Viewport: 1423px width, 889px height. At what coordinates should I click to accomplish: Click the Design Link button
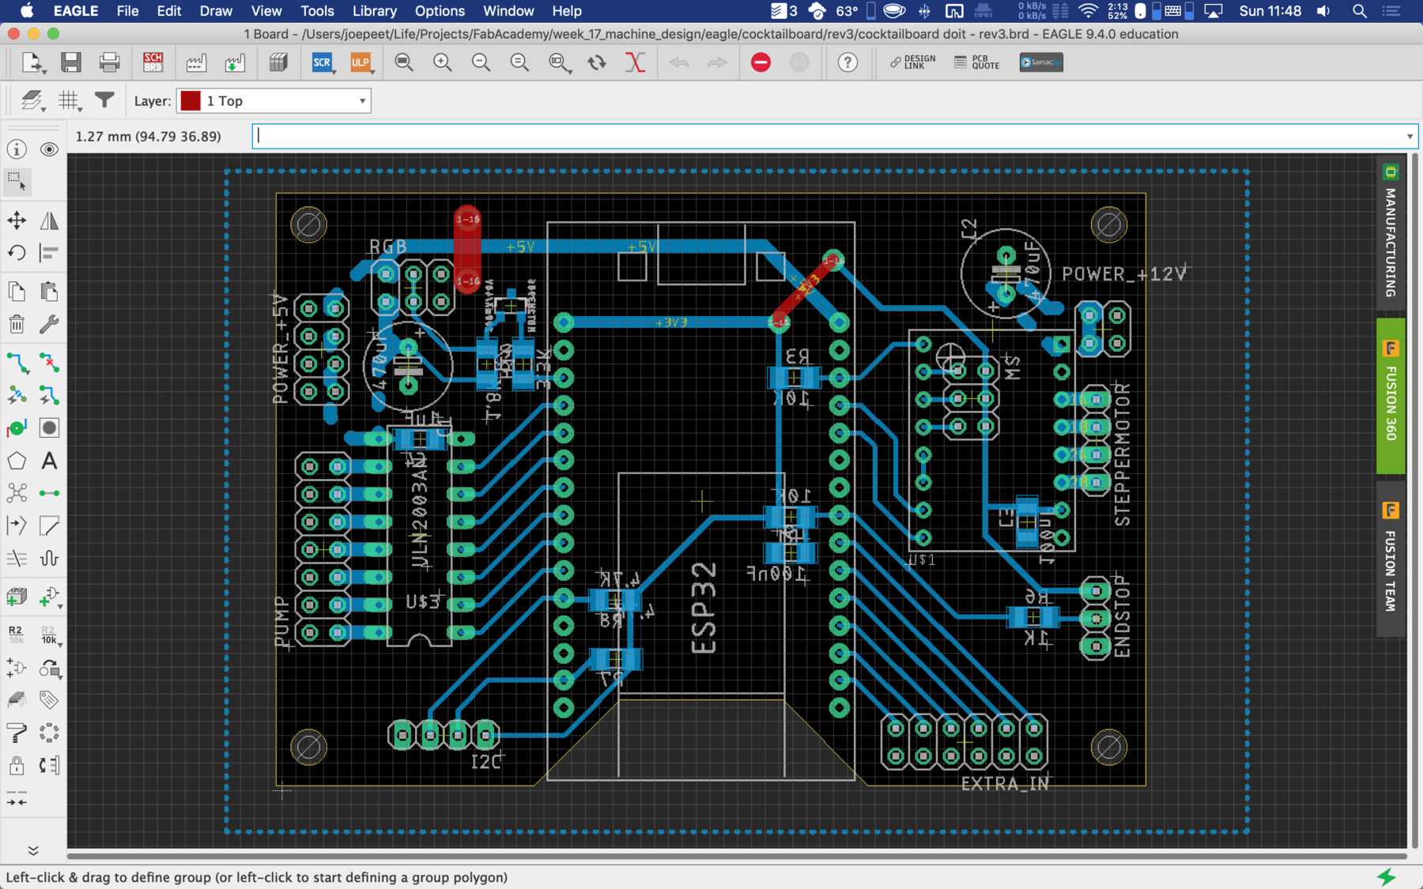click(x=912, y=62)
